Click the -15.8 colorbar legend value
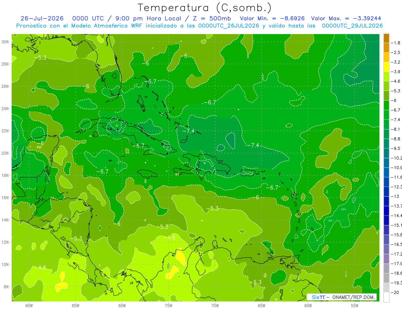Image resolution: width=402 pixels, height=310 pixels. click(x=396, y=234)
